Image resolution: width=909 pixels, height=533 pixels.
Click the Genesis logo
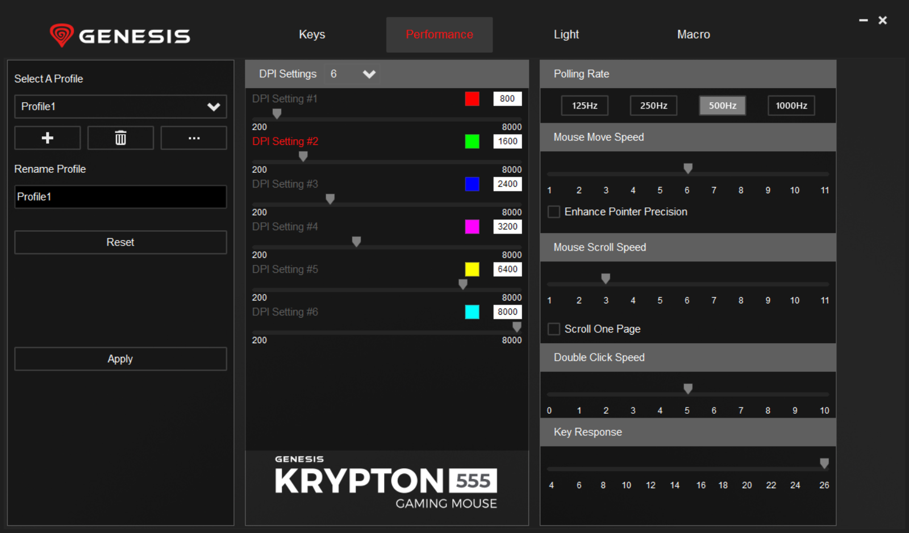click(x=120, y=35)
